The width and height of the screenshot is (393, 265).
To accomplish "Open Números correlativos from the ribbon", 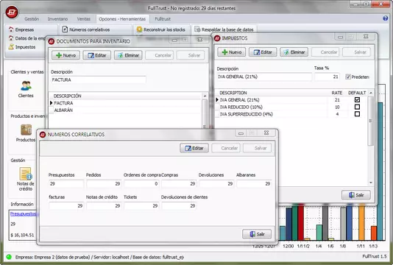I will (x=86, y=29).
